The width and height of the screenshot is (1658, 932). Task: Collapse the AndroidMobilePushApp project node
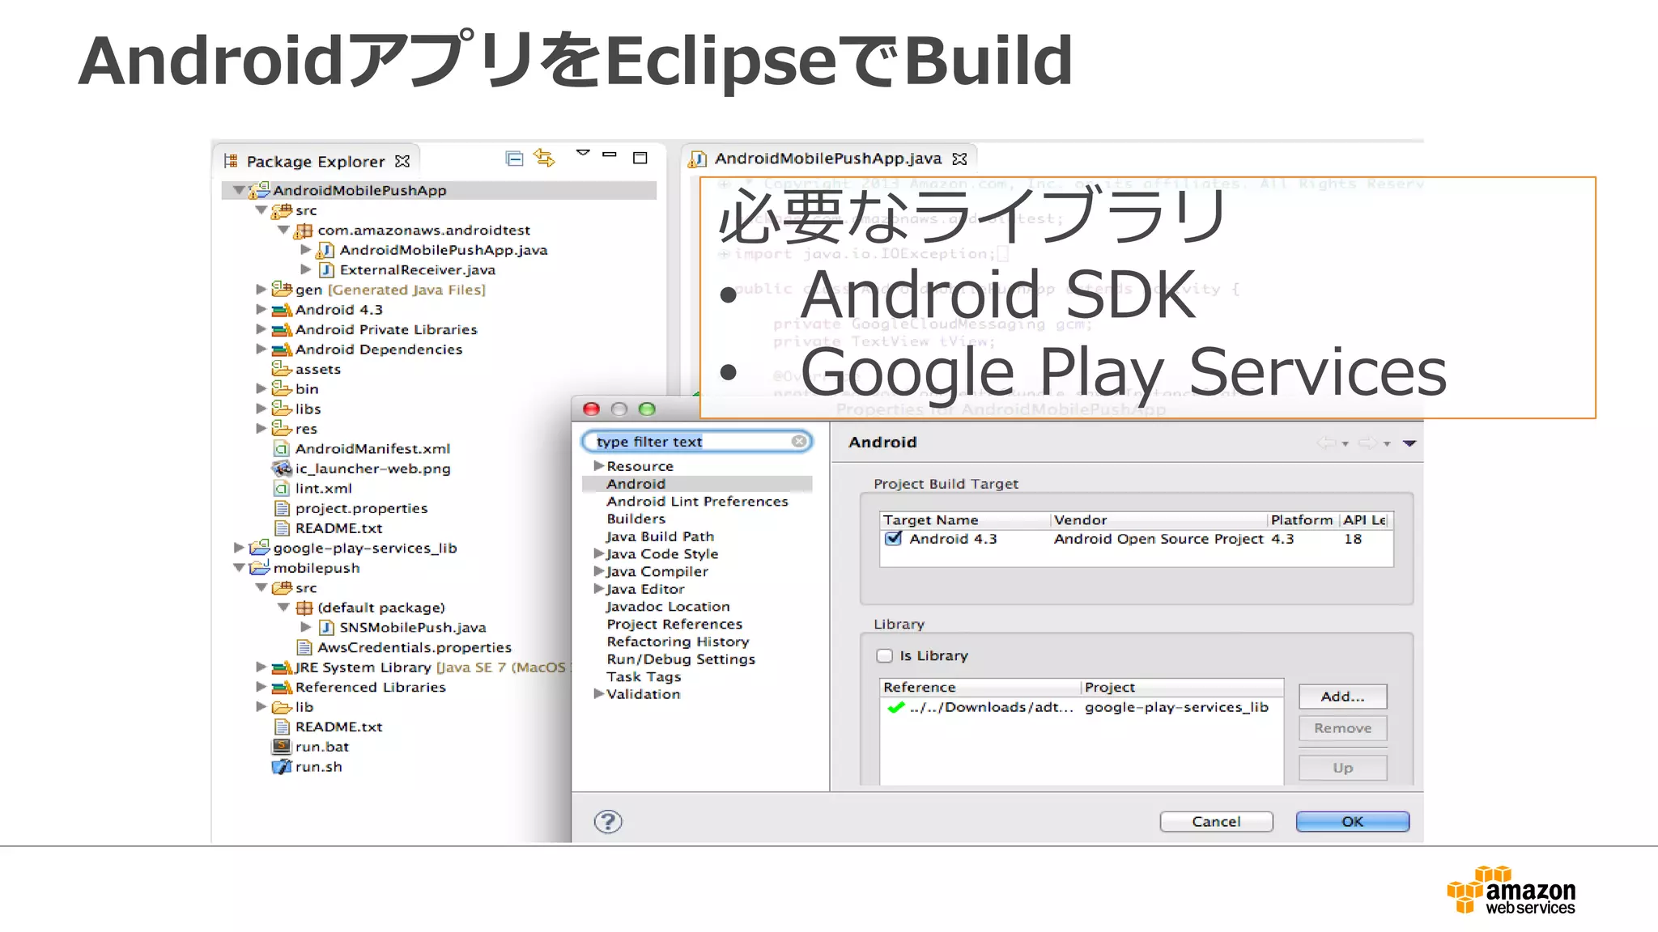[x=239, y=190]
